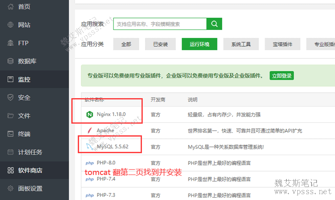Select the 已安装 category filter

(x=160, y=44)
